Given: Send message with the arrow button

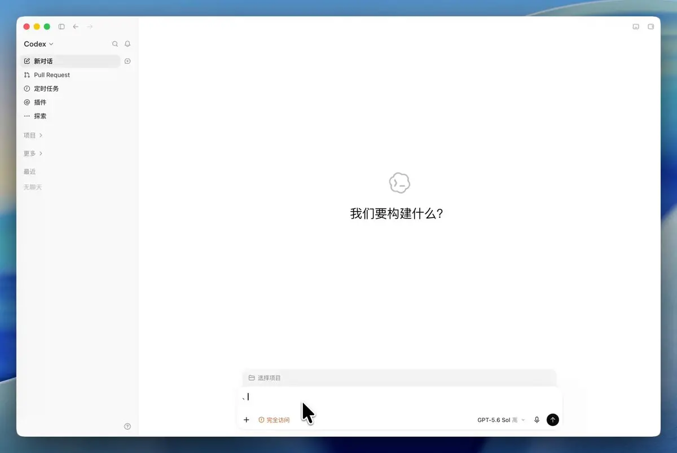Looking at the screenshot, I should pyautogui.click(x=553, y=420).
